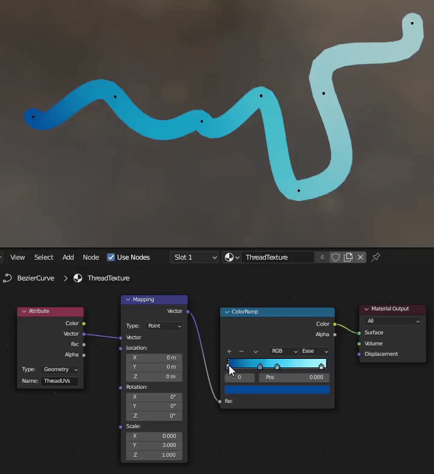Click the Pos 0.000 field

[294, 378]
